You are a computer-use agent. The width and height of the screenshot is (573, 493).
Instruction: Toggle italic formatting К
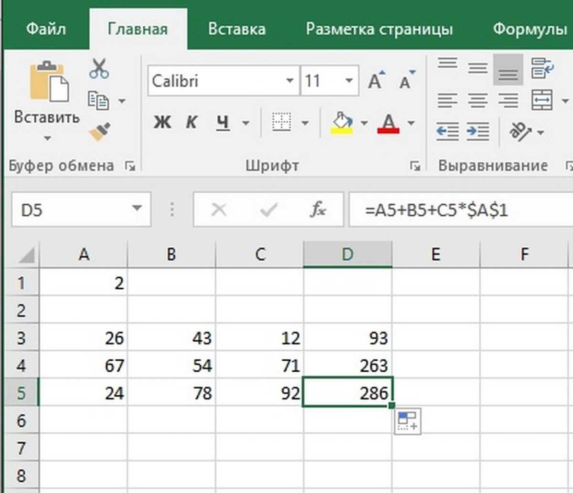[x=191, y=123]
